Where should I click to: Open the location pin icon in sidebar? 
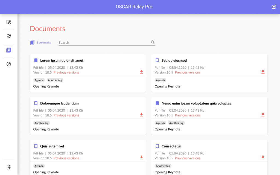(x=9, y=36)
